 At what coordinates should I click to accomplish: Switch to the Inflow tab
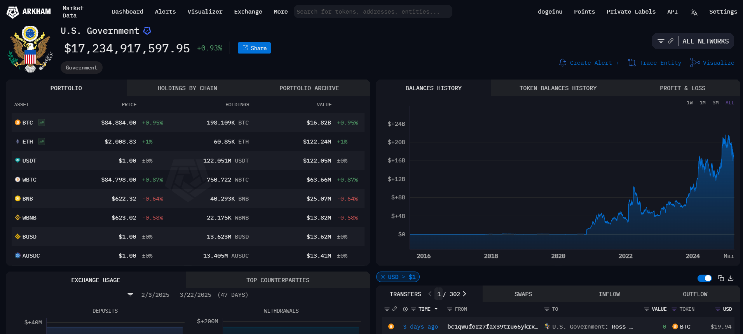pos(609,294)
